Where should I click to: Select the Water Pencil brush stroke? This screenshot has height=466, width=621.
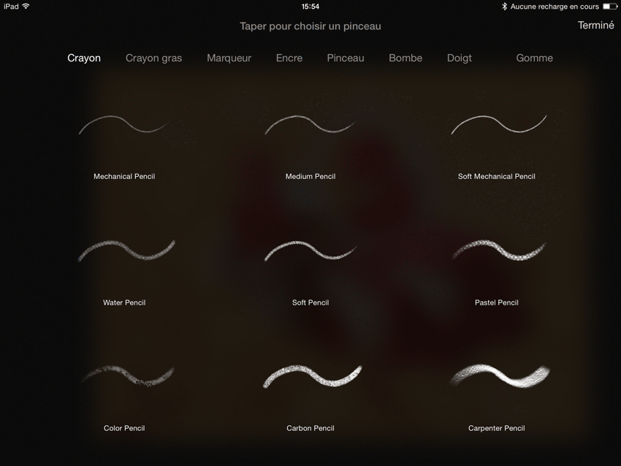coord(126,251)
